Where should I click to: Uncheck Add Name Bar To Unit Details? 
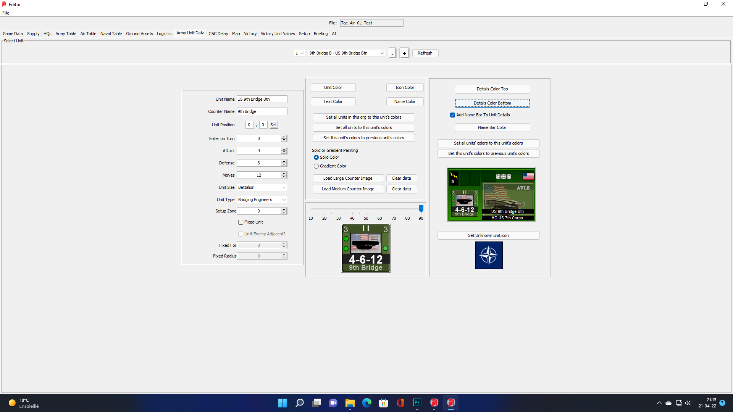(452, 115)
